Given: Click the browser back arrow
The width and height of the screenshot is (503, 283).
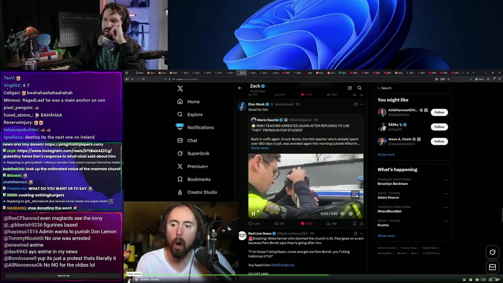Looking at the screenshot, I should click(132, 79).
